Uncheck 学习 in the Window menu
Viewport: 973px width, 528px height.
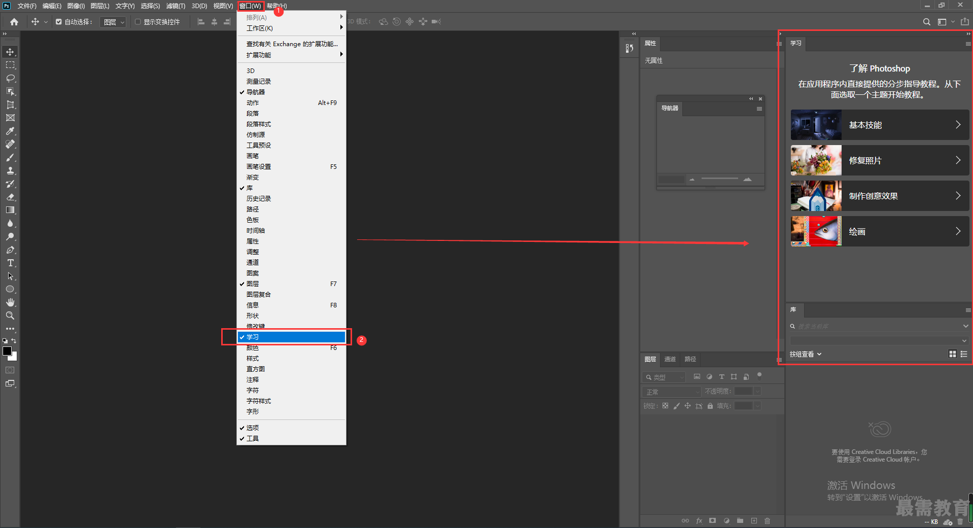[x=291, y=337]
